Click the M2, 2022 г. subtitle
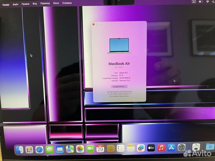 [119, 67]
